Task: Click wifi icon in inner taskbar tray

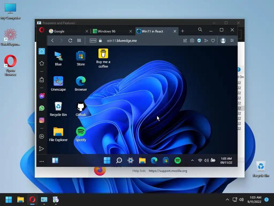Action: coord(200,160)
